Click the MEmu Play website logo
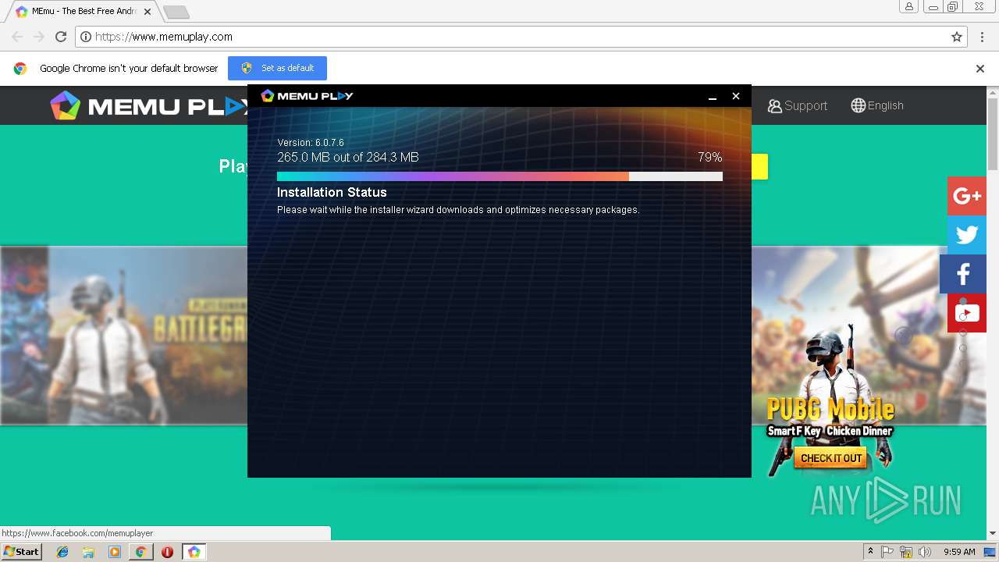Image resolution: width=999 pixels, height=562 pixels. [x=148, y=106]
